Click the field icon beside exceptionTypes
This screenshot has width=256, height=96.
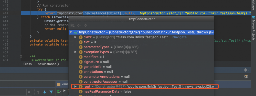[81, 52]
